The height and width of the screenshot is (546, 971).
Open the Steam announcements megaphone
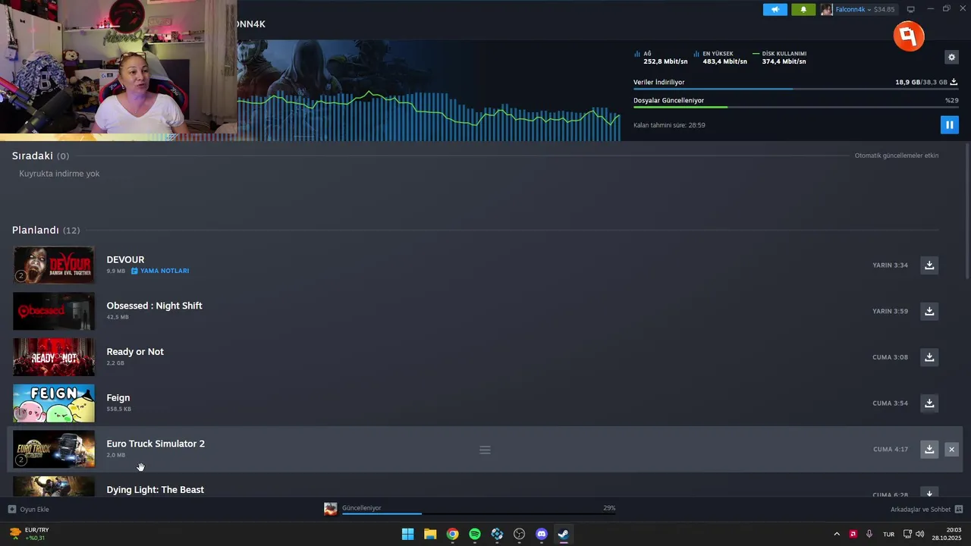coord(775,10)
